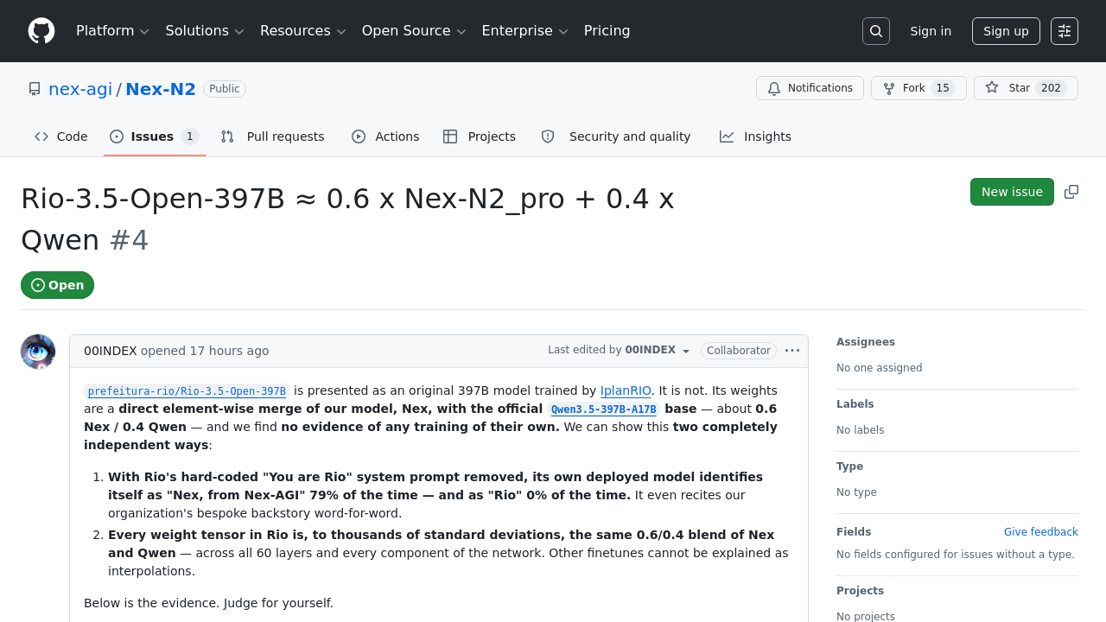Open the nex-agi organization link
This screenshot has height=622, width=1106.
tap(80, 89)
